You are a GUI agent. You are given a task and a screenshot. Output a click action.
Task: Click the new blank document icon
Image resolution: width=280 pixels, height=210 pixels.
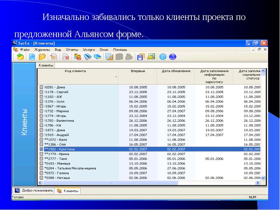(x=32, y=57)
